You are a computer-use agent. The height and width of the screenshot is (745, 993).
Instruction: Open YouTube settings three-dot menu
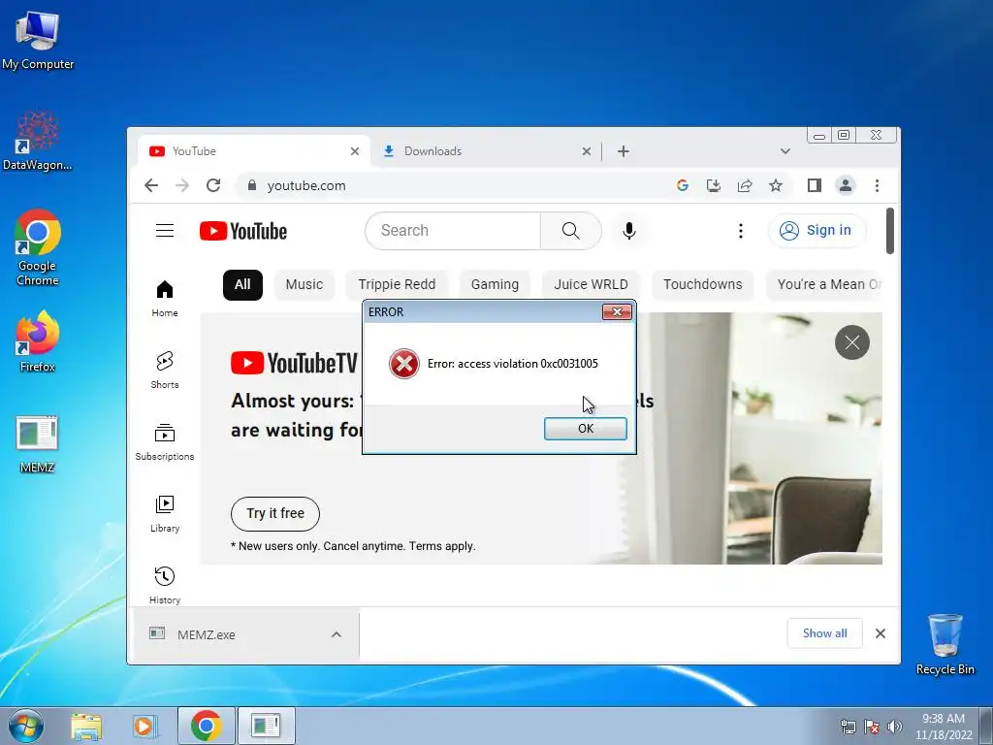point(740,231)
